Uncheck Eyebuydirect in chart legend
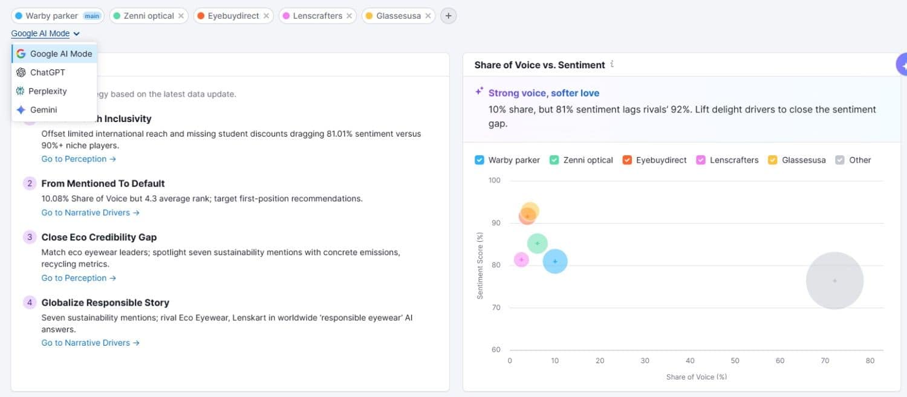907x397 pixels. click(627, 160)
